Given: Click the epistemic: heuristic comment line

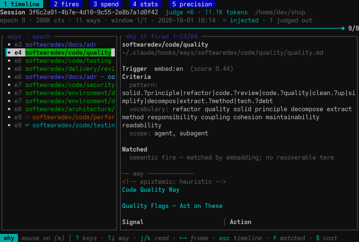Looking at the screenshot, I should 174,182.
